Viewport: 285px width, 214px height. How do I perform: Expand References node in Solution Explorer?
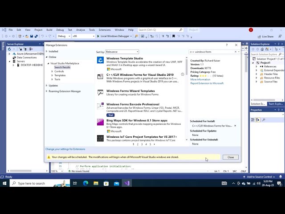[x=256, y=66]
